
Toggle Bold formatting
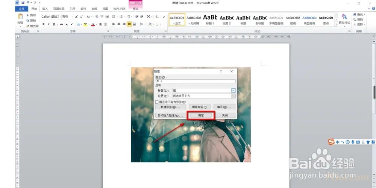point(43,24)
